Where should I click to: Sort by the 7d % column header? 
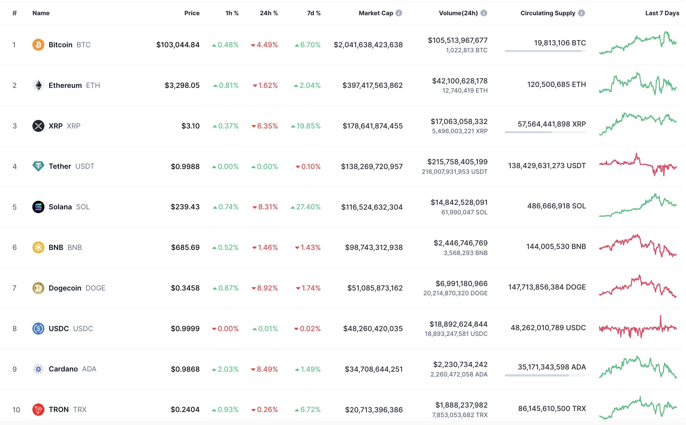coord(313,13)
